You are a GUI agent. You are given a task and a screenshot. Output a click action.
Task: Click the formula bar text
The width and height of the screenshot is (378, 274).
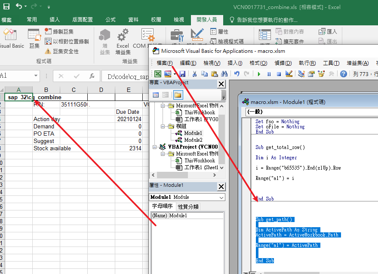128,76
